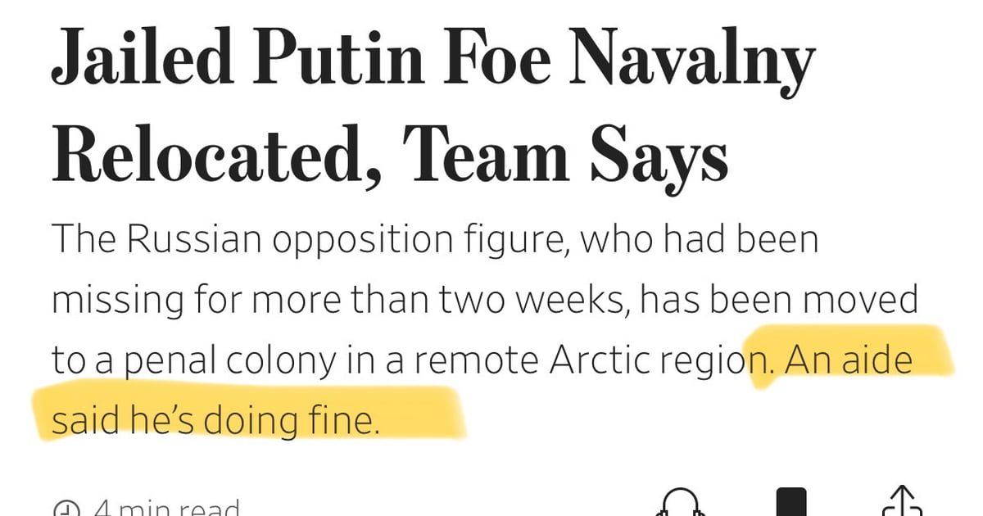Open the share icon for this article
The image size is (983, 516).
click(x=902, y=501)
